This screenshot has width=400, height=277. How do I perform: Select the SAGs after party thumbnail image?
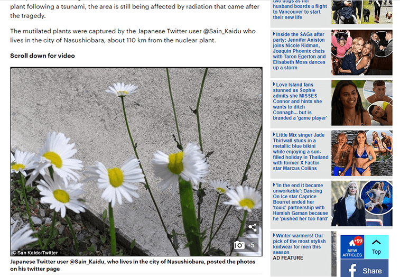[x=361, y=52]
